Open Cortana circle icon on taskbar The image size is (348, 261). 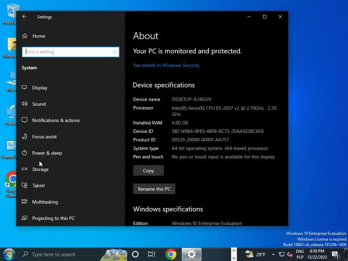[x=135, y=254]
